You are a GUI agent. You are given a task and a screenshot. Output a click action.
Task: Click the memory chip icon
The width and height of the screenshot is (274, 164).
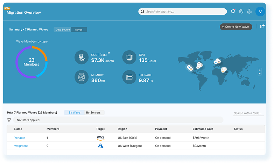click(x=82, y=77)
